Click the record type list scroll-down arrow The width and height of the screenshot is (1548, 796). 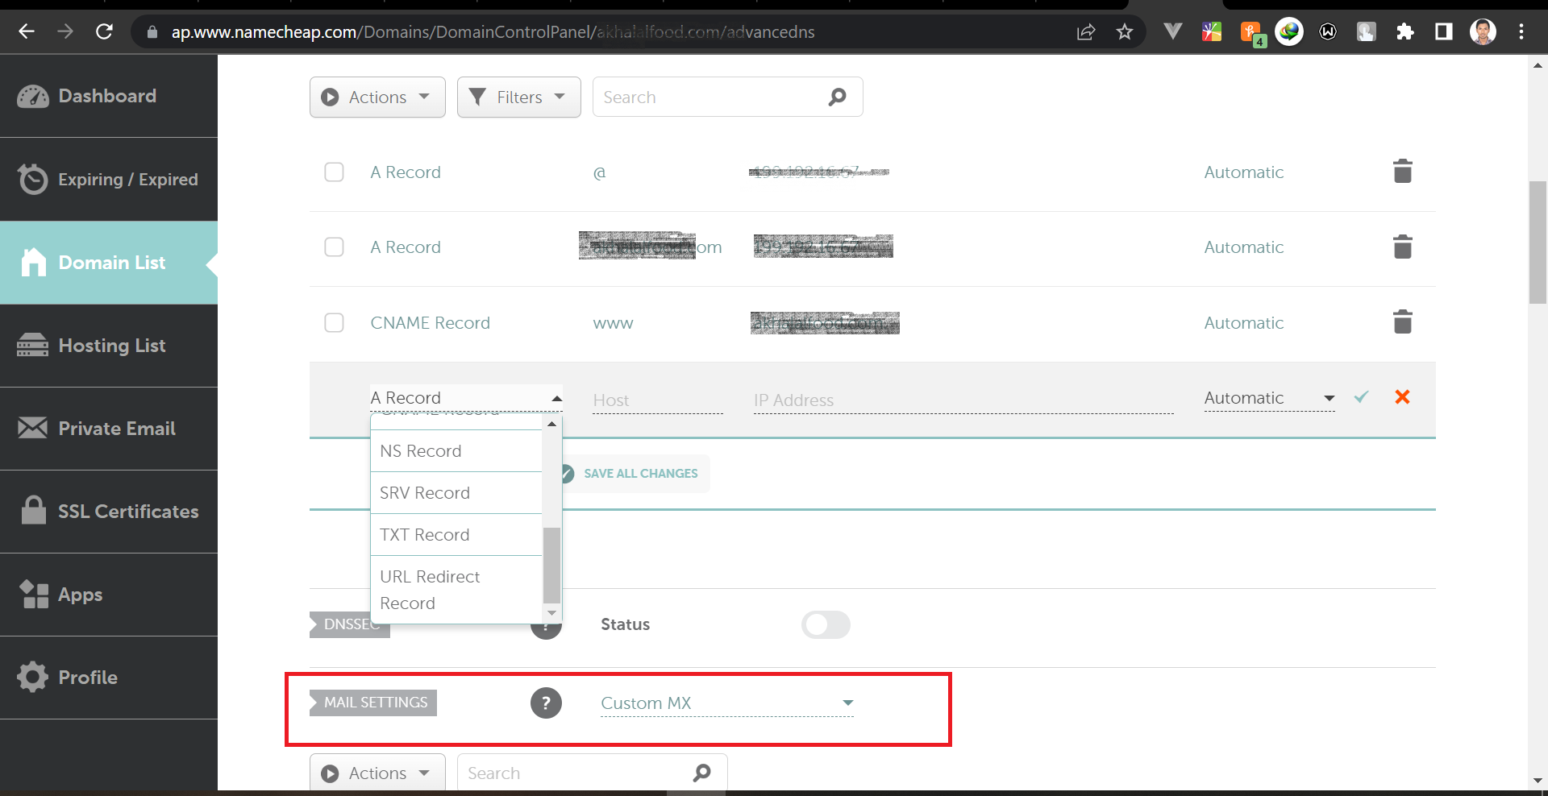pyautogui.click(x=551, y=613)
